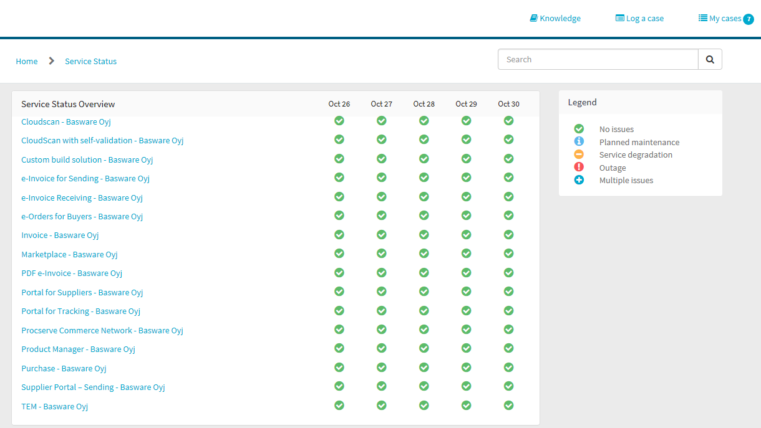Click Cloudscan status icon for Oct 30
Screen dimensions: 761x428
point(509,120)
